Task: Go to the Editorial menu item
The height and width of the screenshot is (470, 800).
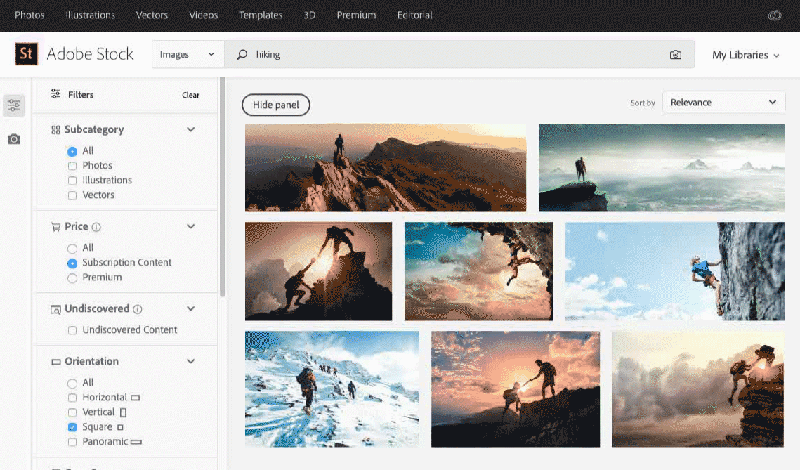Action: 414,15
